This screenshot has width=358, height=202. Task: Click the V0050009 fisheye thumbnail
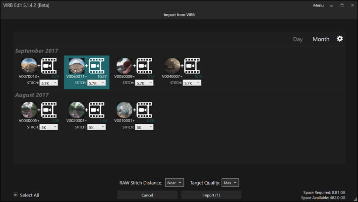pos(124,66)
